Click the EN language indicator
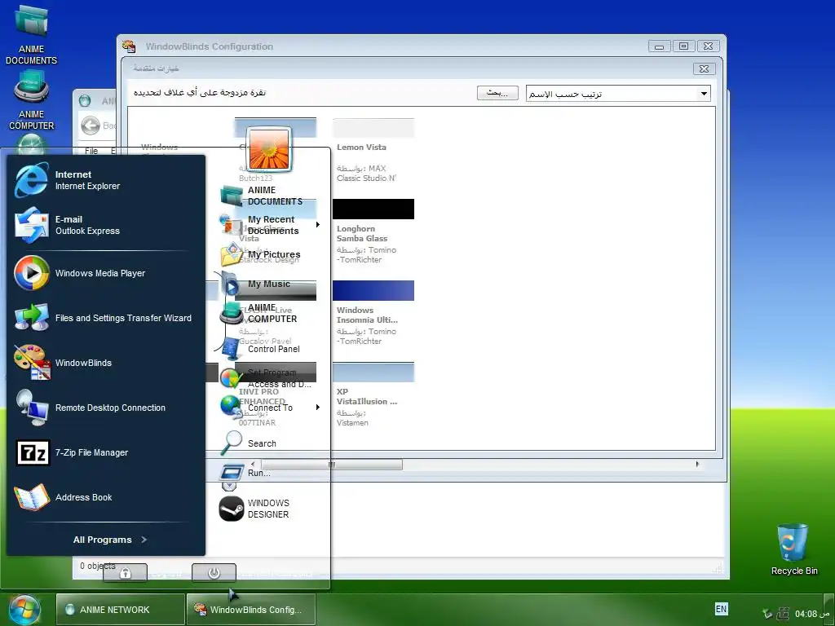The image size is (835, 626). [x=721, y=609]
